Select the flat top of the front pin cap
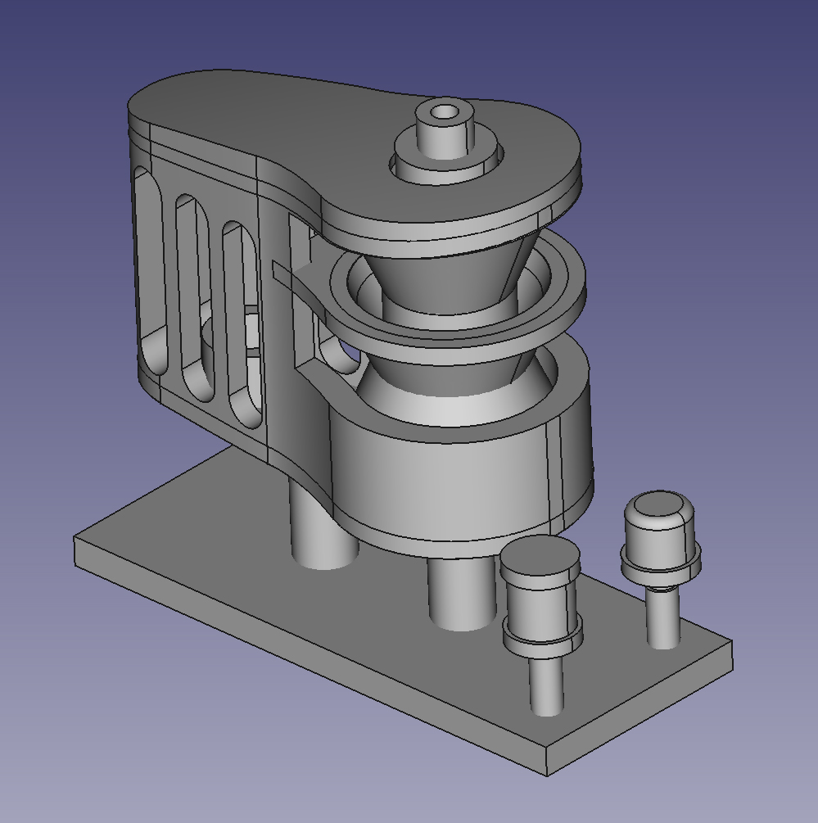Viewport: 818px width, 823px height. (539, 558)
